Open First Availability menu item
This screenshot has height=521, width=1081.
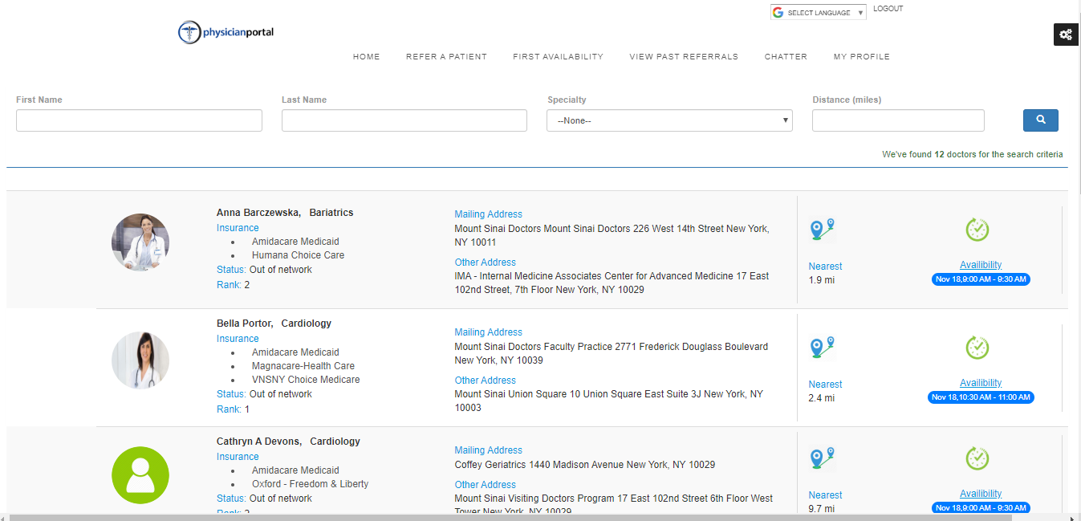point(559,57)
